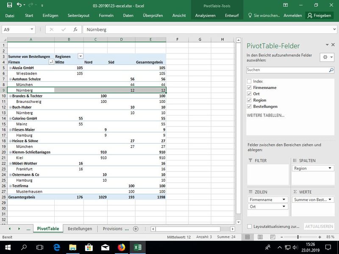Image resolution: width=339 pixels, height=254 pixels.
Task: Open Region field dropdown in Spalten
Action: click(330, 168)
